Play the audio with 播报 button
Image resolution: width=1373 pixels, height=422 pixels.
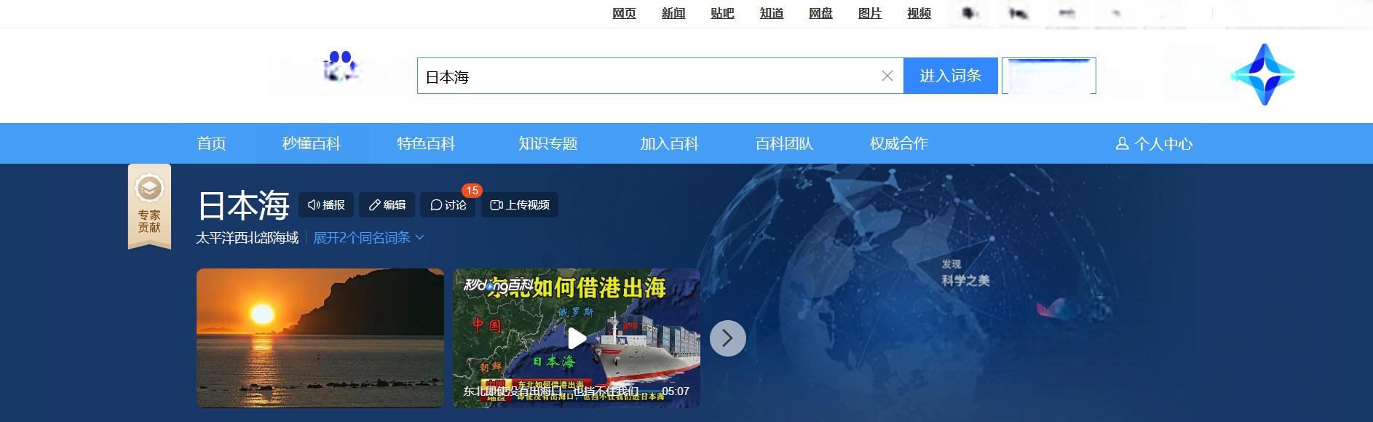[x=326, y=205]
